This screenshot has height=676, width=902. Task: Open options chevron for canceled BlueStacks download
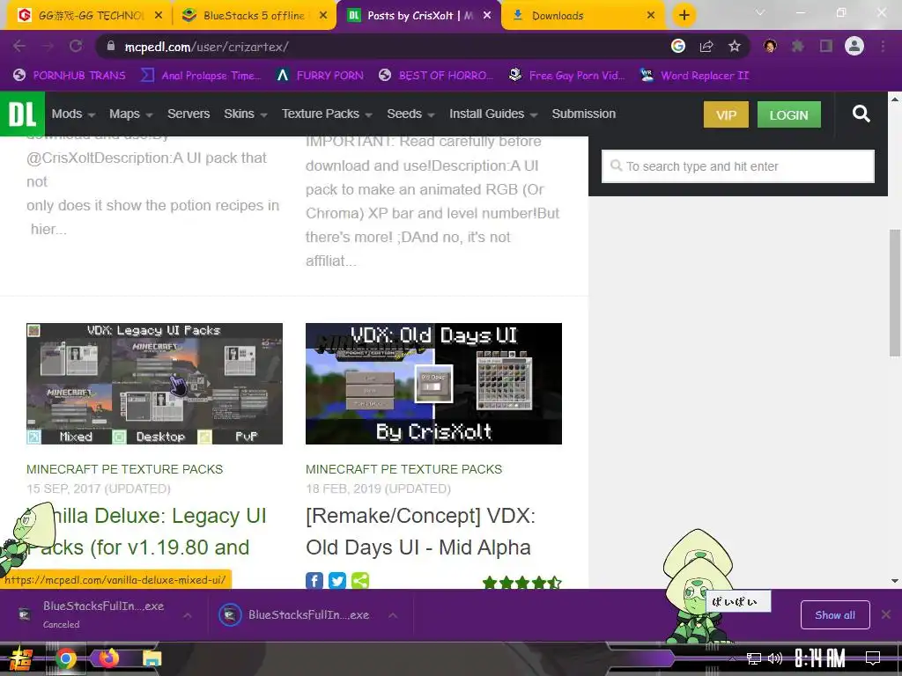tap(188, 615)
